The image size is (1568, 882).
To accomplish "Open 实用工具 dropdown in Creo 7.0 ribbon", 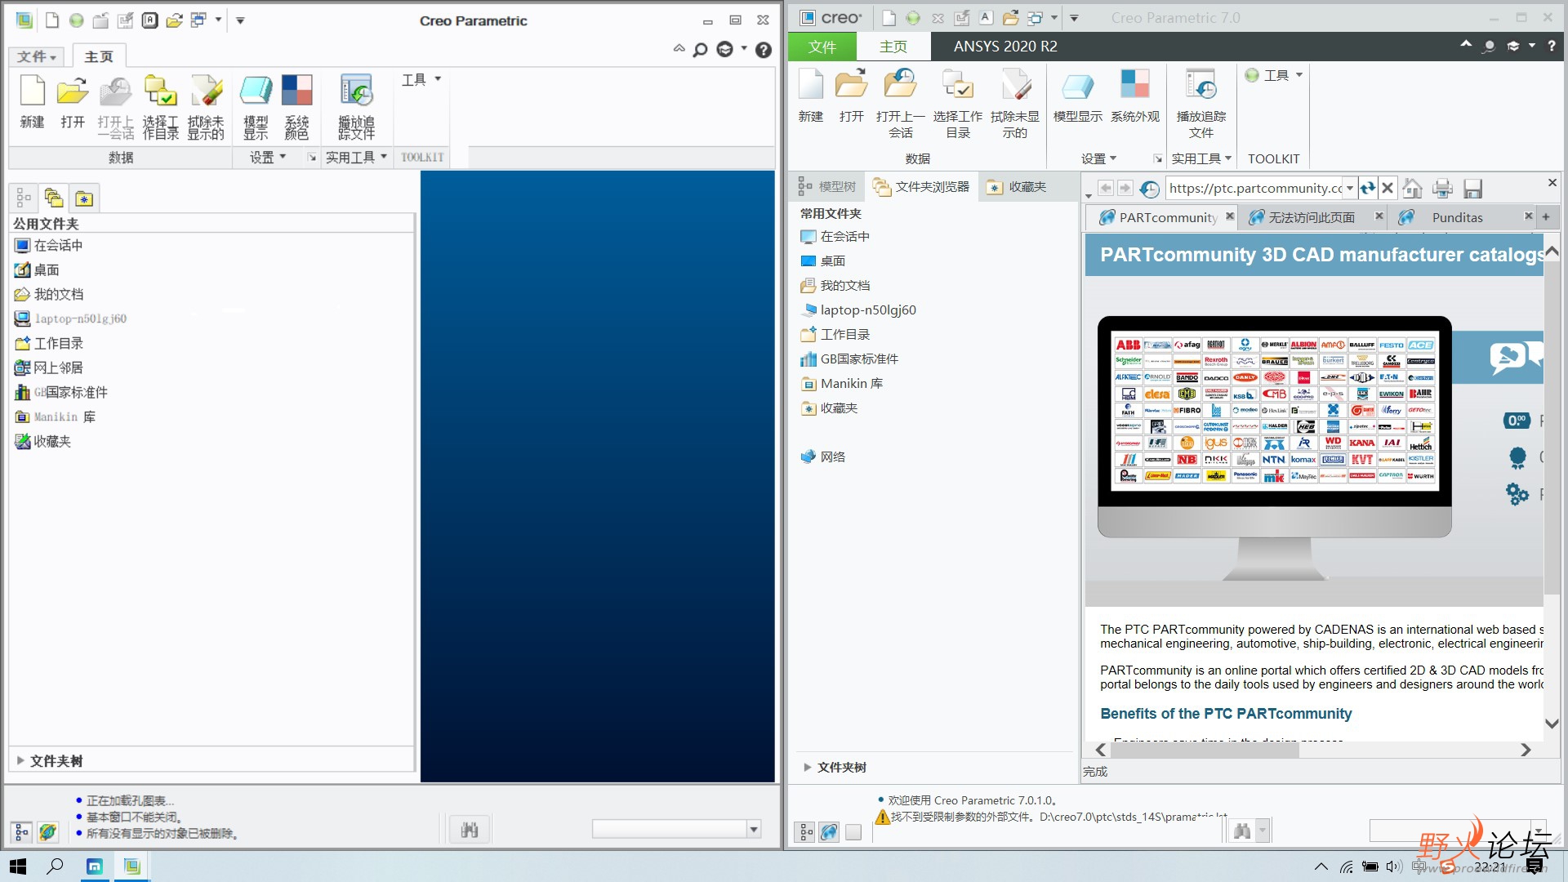I will (1201, 158).
